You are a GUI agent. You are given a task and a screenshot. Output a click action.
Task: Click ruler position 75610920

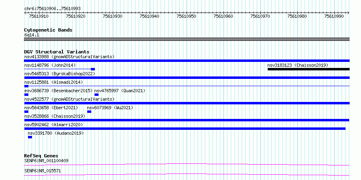click(75, 16)
